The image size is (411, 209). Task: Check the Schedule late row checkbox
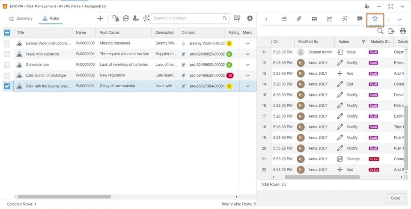coord(7,65)
